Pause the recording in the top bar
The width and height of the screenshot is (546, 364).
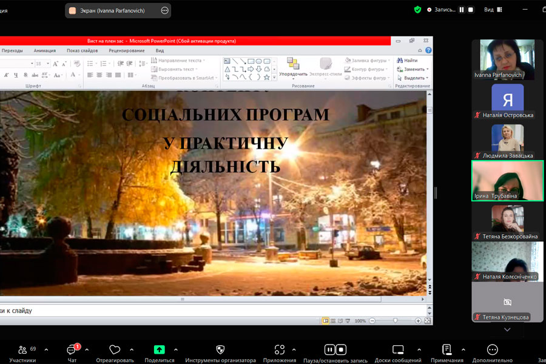(462, 10)
